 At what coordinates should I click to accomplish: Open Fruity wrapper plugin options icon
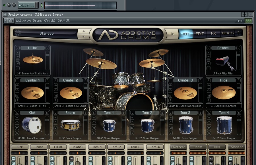[5, 14]
